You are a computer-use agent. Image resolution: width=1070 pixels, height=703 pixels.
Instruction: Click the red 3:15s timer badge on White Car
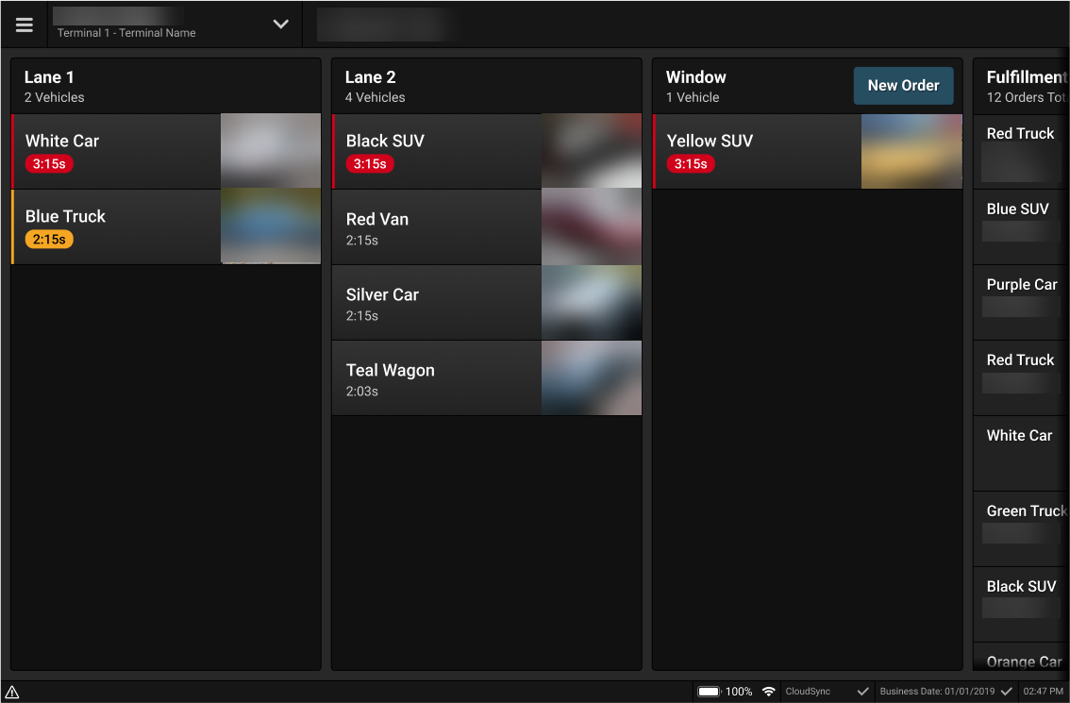[x=48, y=163]
